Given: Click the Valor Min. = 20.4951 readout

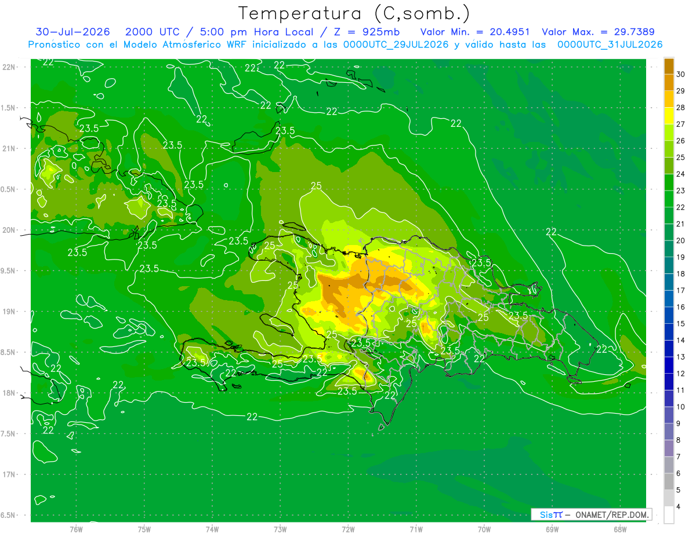Looking at the screenshot, I should click(x=474, y=32).
